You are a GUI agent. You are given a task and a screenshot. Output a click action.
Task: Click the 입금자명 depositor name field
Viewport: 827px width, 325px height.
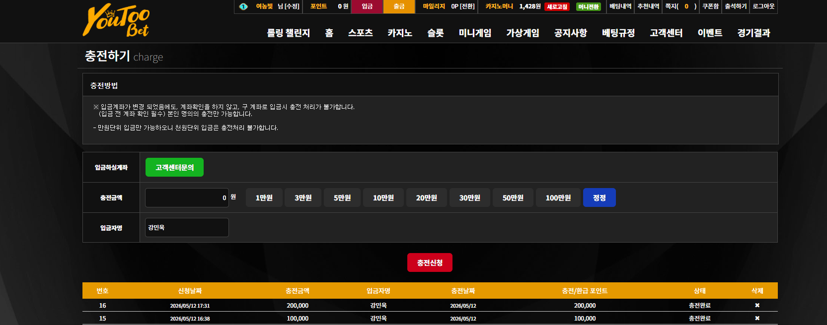click(x=187, y=227)
